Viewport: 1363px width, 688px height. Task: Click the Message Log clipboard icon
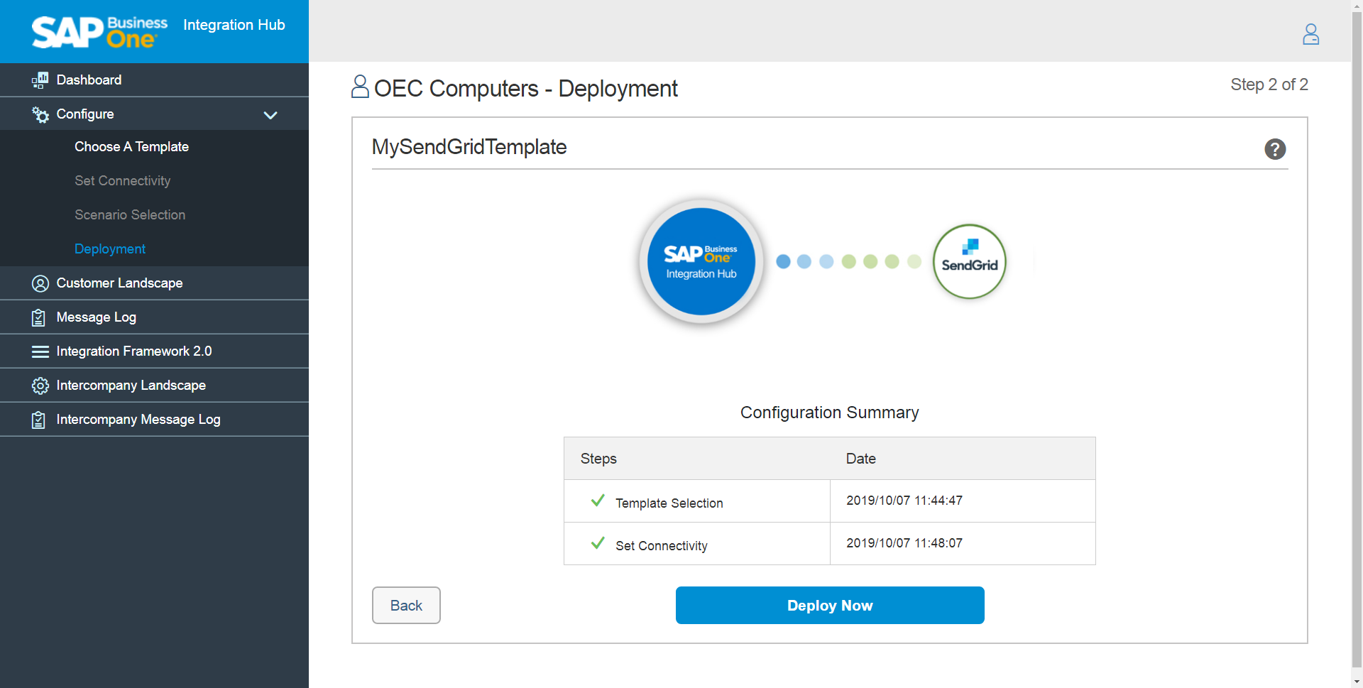point(39,317)
